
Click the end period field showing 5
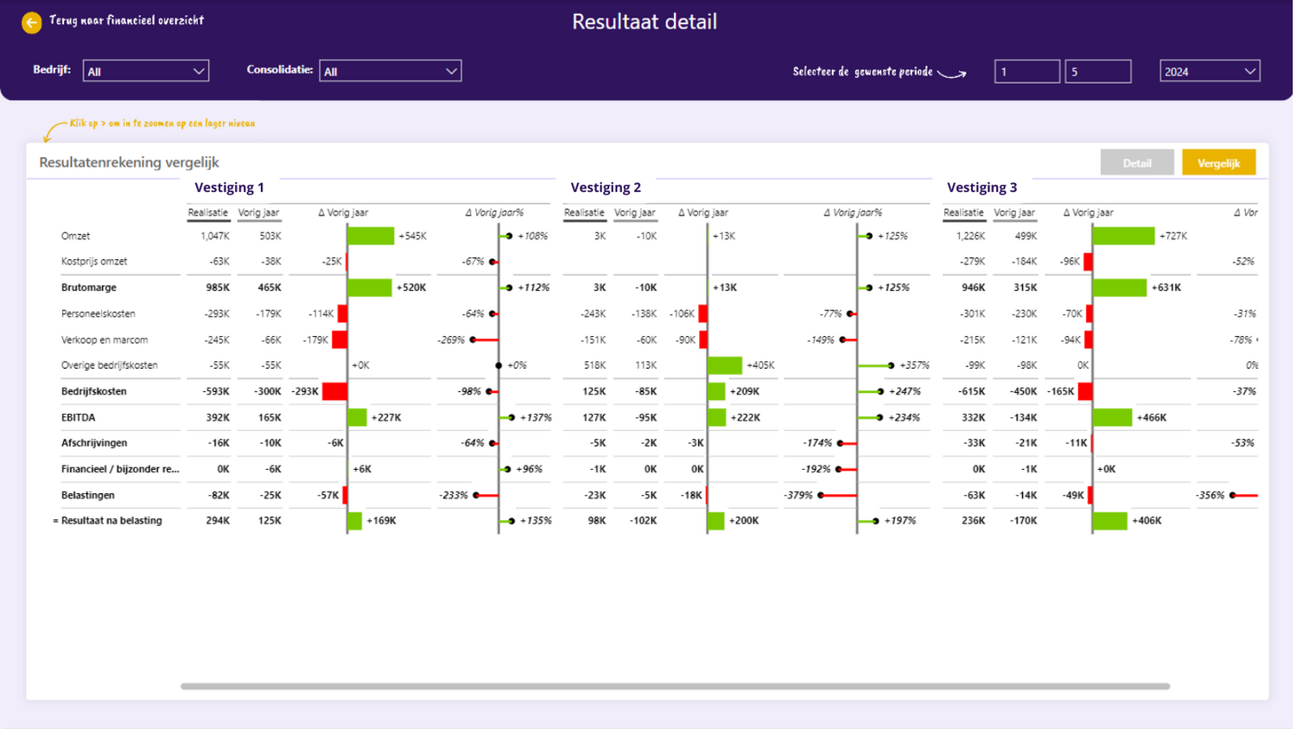[x=1097, y=71]
